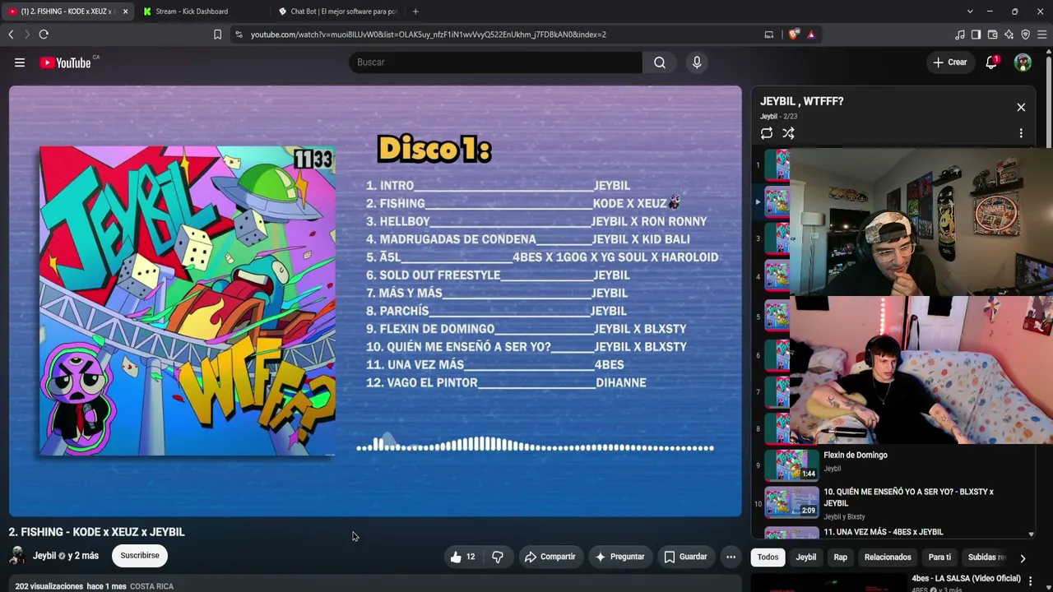
Task: Bookmark this page icon
Action: click(x=217, y=35)
